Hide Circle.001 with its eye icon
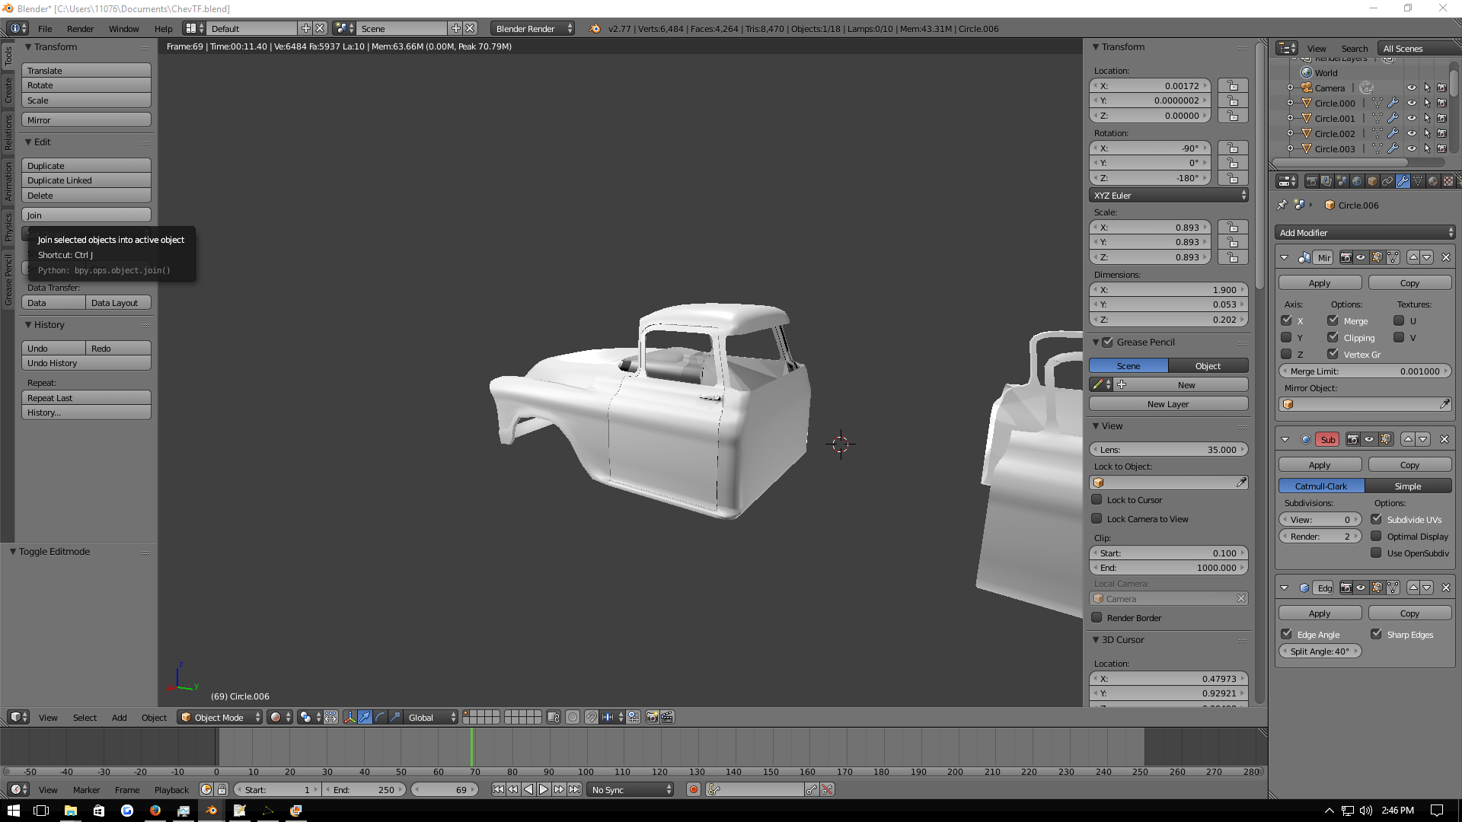Screen dimensions: 1462x822 click(1411, 119)
